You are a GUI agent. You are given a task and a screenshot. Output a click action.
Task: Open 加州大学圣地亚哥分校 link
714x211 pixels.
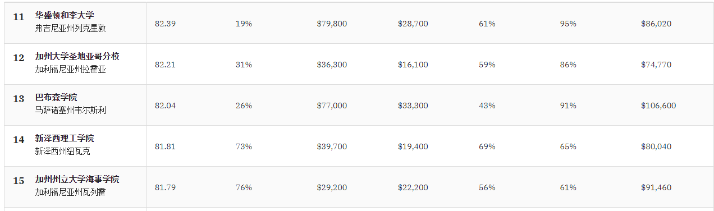pos(77,57)
